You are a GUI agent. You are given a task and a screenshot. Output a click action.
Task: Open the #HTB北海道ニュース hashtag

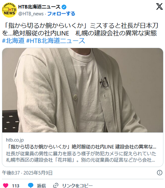(56, 40)
